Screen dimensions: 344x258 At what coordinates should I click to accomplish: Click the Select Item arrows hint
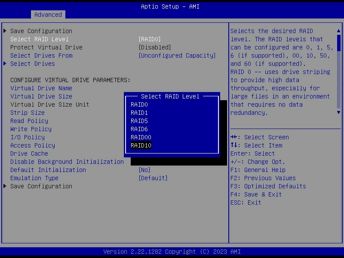tap(256, 145)
